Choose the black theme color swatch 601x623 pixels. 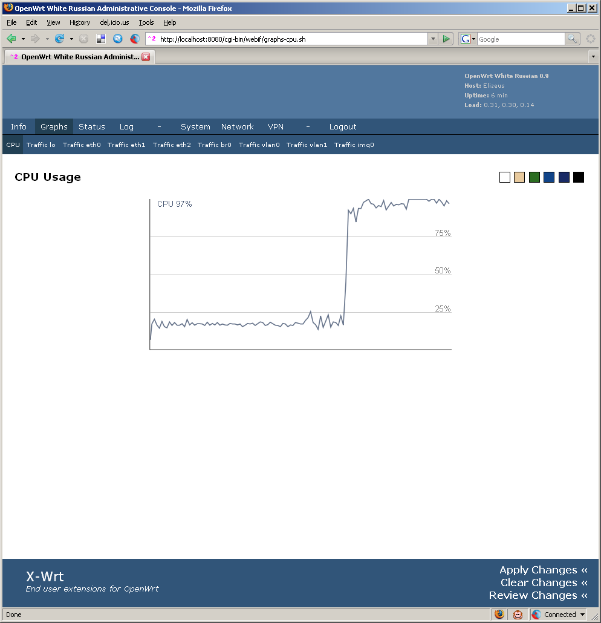point(579,177)
